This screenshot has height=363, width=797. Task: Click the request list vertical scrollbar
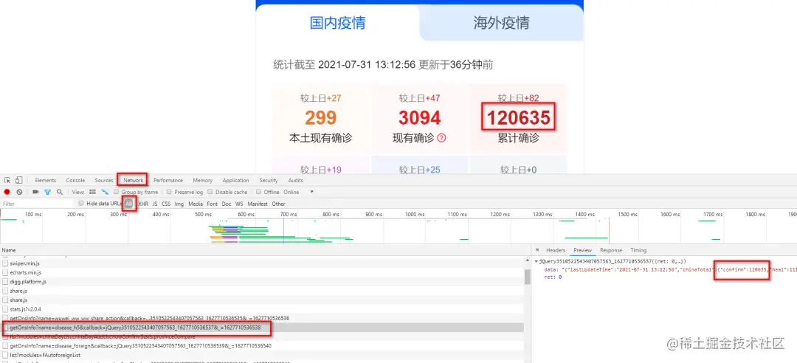tap(527, 276)
